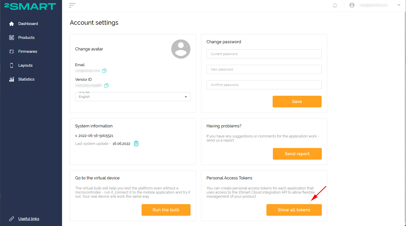Open changelog clipboard icon beside system update
406x226 pixels.
pos(136,144)
